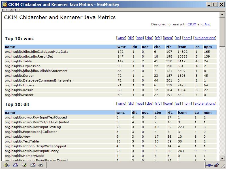Image resolution: width=226 pixels, height=169 pixels.
Task: Open the ChatZilla cZ icon
Action: [41, 165]
